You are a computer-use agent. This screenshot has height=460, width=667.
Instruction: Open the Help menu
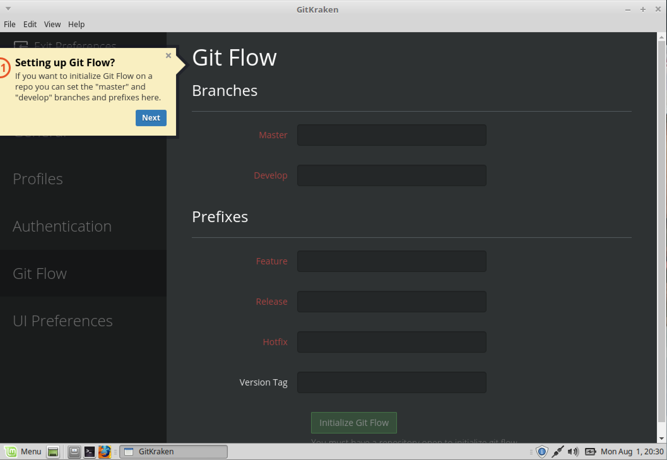(x=76, y=24)
